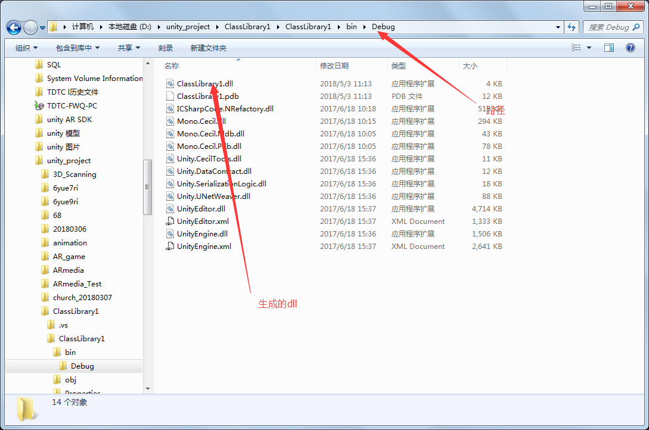Screen dimensions: 649x430
Task: Click 本地磁盘 (D:) breadcrumb
Action: point(129,27)
